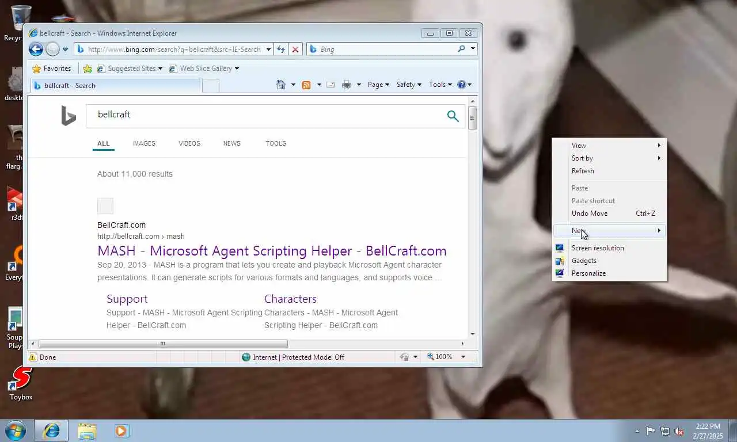Click the Print icon in command bar

point(346,85)
